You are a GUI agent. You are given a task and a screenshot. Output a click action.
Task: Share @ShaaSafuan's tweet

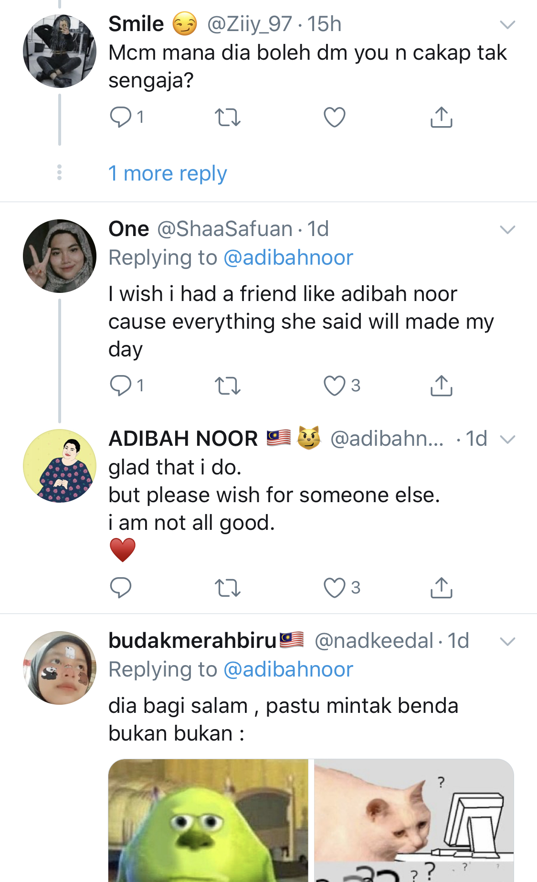(441, 386)
